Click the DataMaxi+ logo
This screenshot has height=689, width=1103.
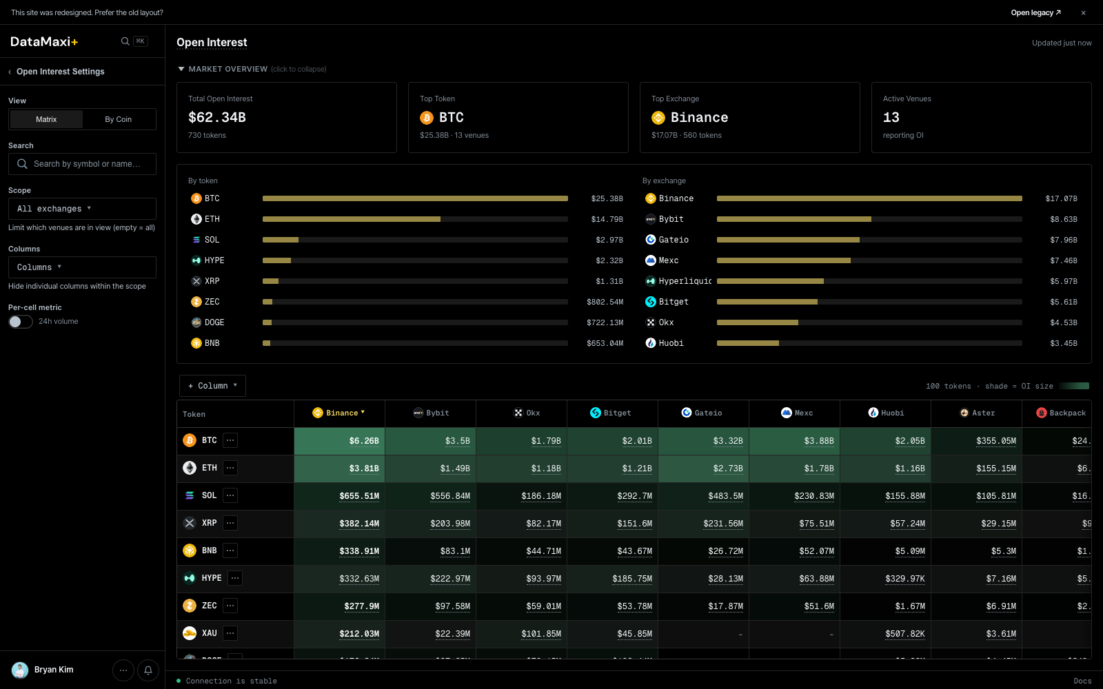[44, 41]
